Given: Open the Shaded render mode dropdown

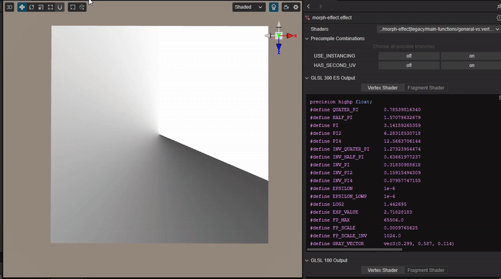Looking at the screenshot, I should tap(249, 7).
